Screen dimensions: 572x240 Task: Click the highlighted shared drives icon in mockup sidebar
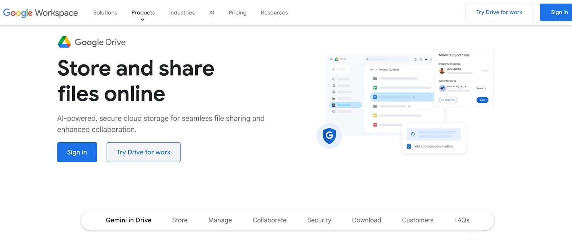pyautogui.click(x=334, y=105)
